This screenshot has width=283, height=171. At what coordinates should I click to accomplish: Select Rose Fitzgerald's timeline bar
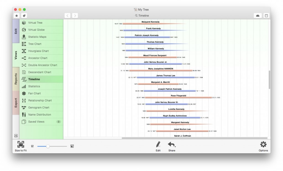[179, 97]
